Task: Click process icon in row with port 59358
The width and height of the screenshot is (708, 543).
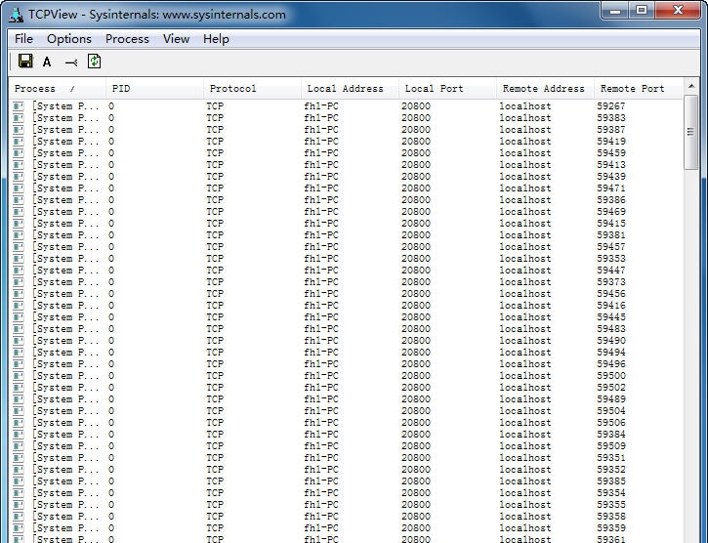Action: (x=18, y=517)
